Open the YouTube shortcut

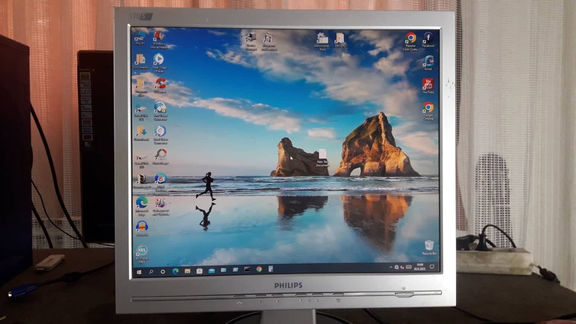pyautogui.click(x=428, y=84)
